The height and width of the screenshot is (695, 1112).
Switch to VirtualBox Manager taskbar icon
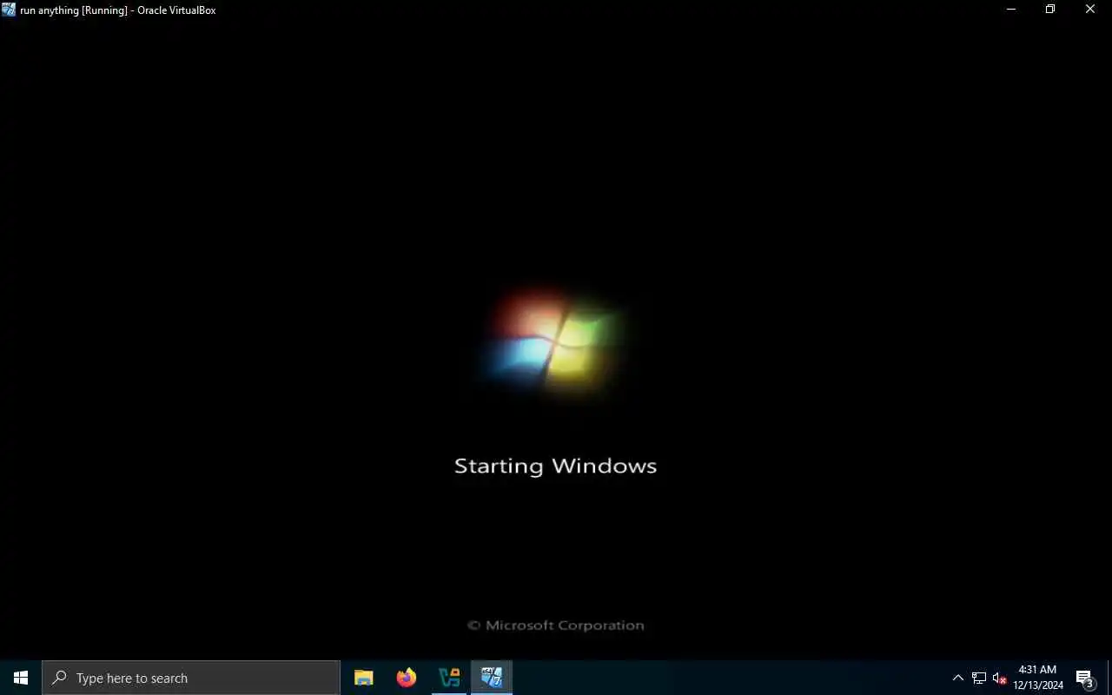click(449, 678)
